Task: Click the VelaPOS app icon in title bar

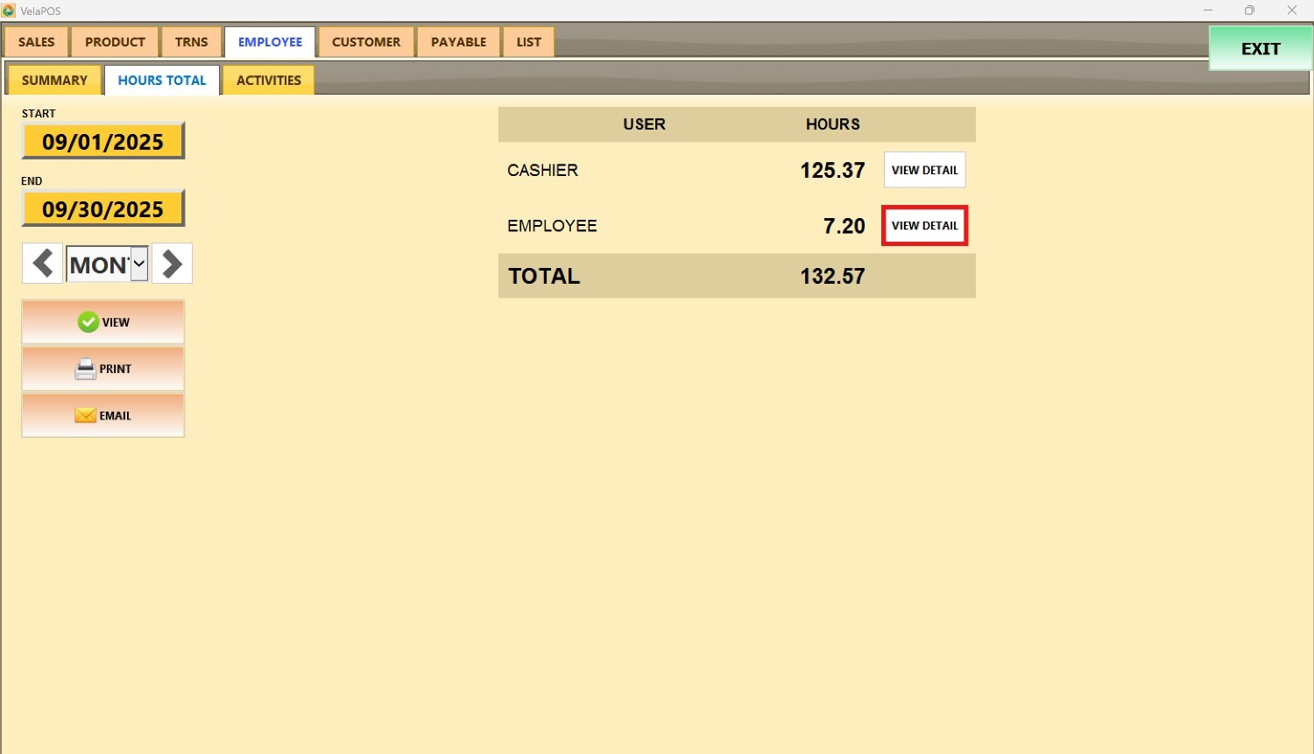Action: 9,11
